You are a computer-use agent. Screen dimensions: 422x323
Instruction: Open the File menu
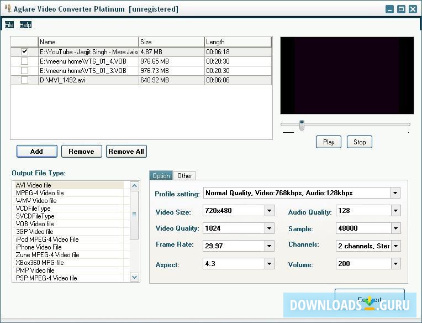pos(9,25)
